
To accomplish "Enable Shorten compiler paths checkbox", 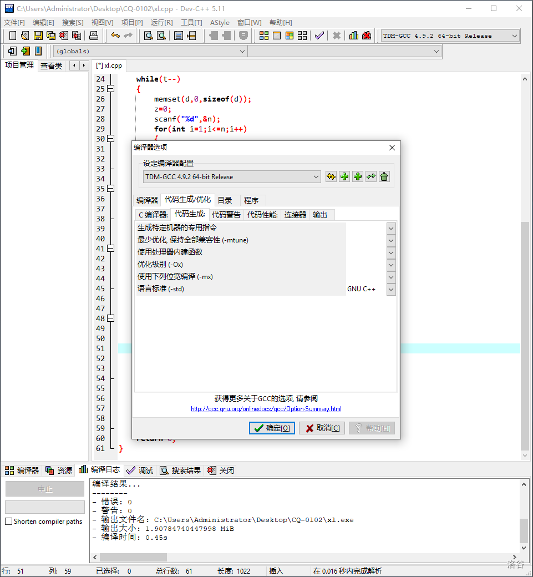I will 9,522.
